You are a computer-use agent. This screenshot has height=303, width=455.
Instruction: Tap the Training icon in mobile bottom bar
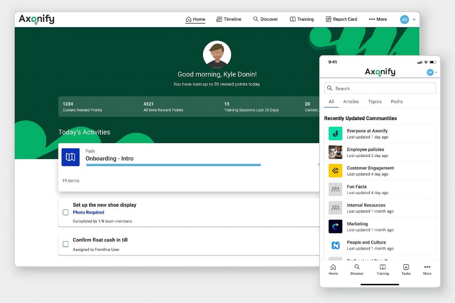coord(383,267)
